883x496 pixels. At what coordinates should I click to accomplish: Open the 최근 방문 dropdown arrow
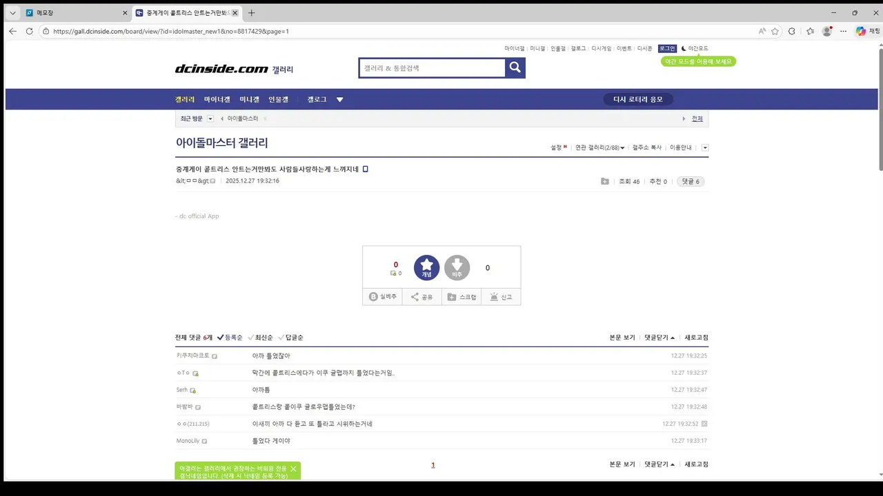click(210, 118)
